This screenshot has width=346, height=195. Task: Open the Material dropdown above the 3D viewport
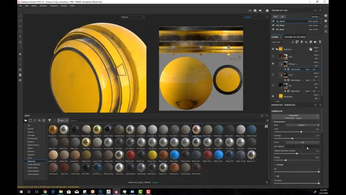click(132, 17)
